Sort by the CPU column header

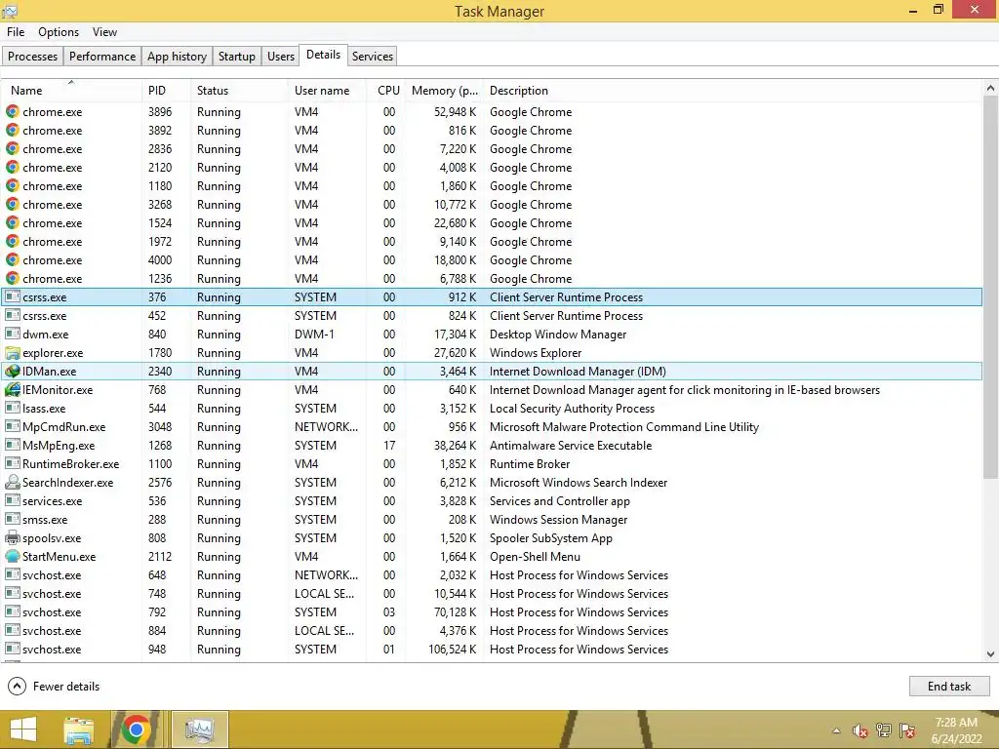[x=388, y=91]
